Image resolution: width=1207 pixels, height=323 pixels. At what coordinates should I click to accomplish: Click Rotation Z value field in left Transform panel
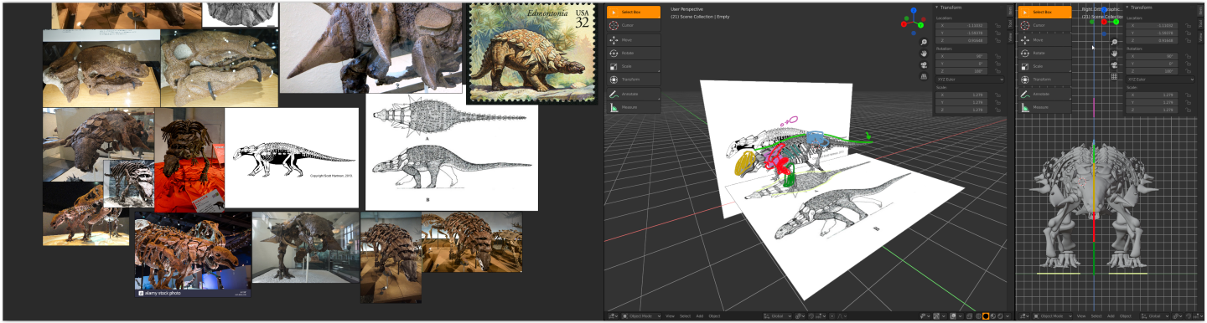pyautogui.click(x=961, y=71)
